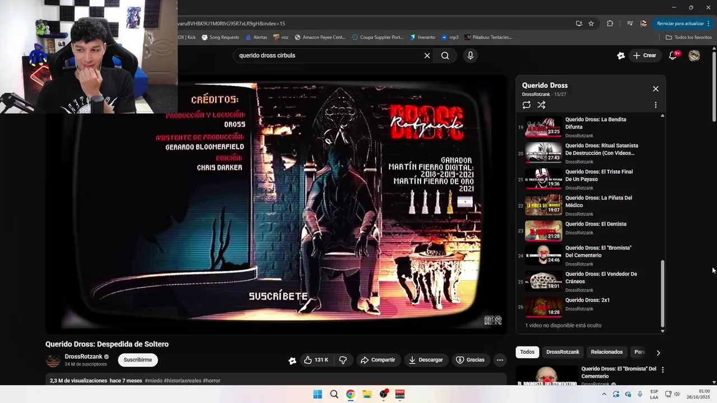This screenshot has height=403, width=717.
Task: Click the sparkle icon beside Crear
Action: click(x=621, y=55)
